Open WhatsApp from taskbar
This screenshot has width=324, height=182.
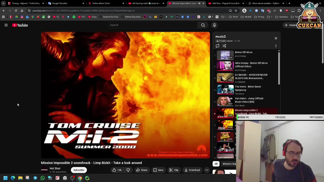click(x=43, y=178)
